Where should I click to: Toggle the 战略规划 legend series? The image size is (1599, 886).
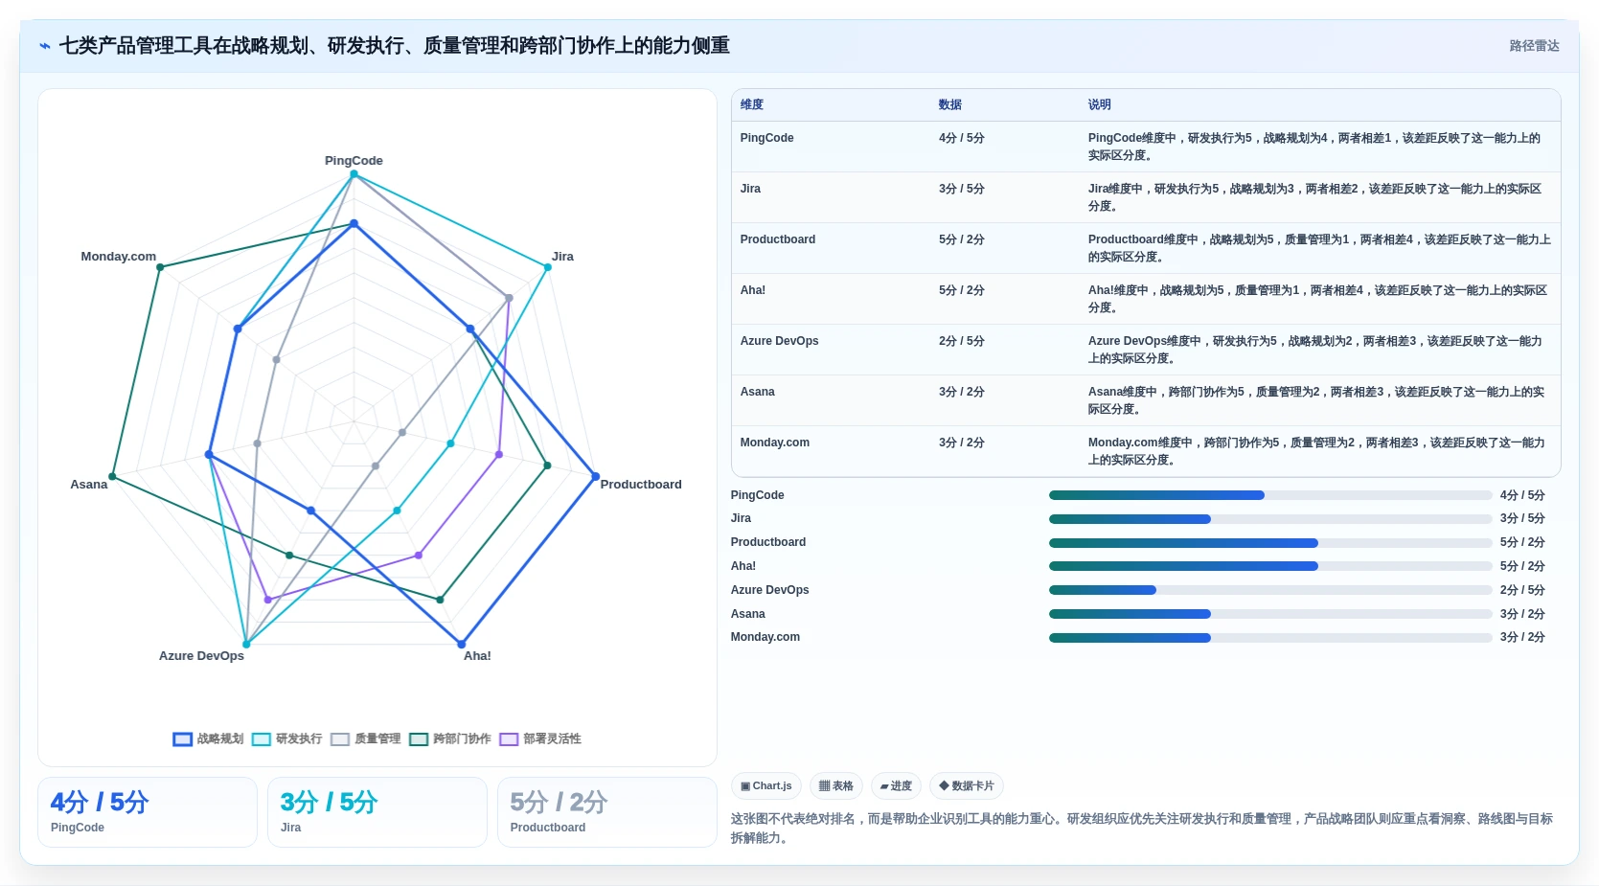(208, 738)
